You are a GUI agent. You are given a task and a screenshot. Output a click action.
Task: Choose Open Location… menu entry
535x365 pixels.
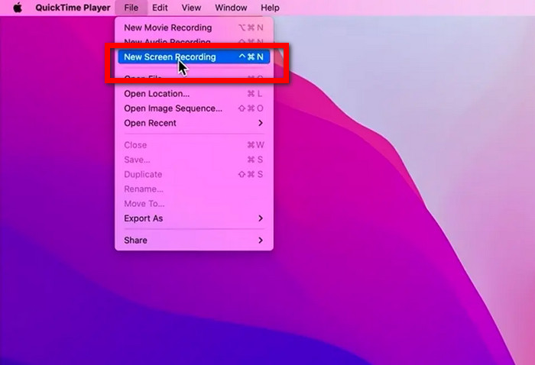click(194, 94)
